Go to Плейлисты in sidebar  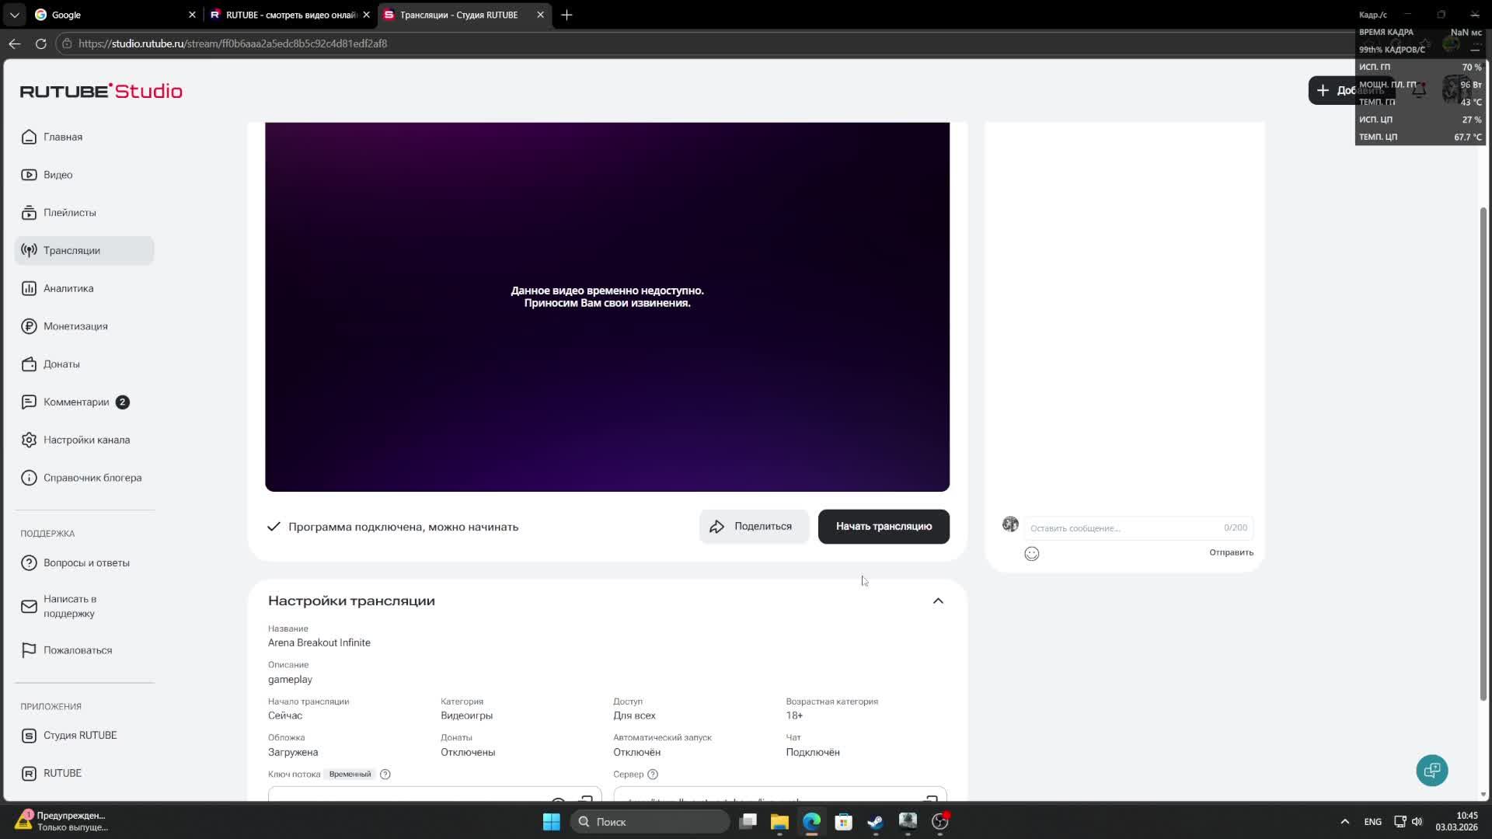(69, 213)
